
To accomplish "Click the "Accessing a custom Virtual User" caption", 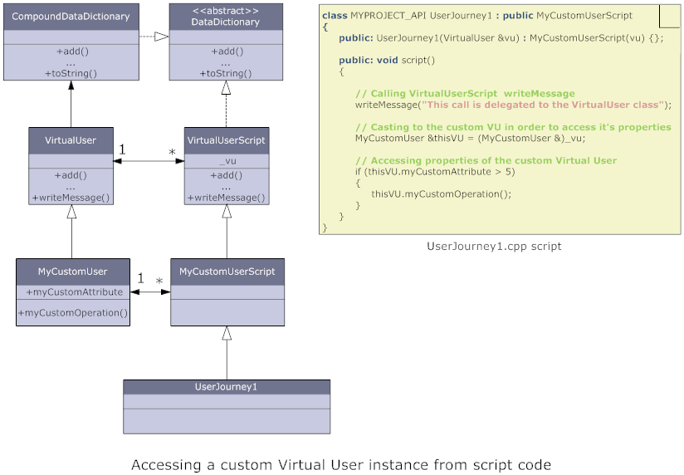I will (x=341, y=464).
